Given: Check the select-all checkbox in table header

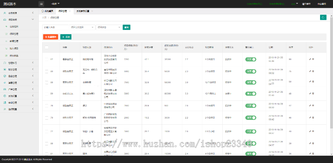Looking at the screenshot, I should tap(47, 47).
